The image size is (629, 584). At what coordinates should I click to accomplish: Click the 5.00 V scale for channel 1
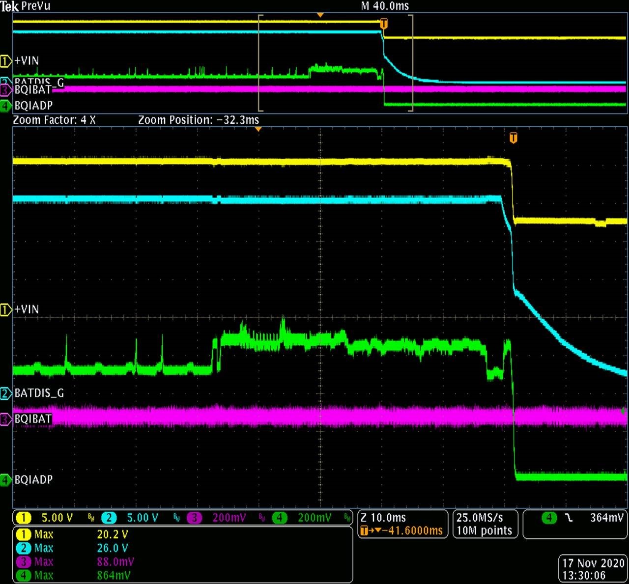click(x=57, y=518)
